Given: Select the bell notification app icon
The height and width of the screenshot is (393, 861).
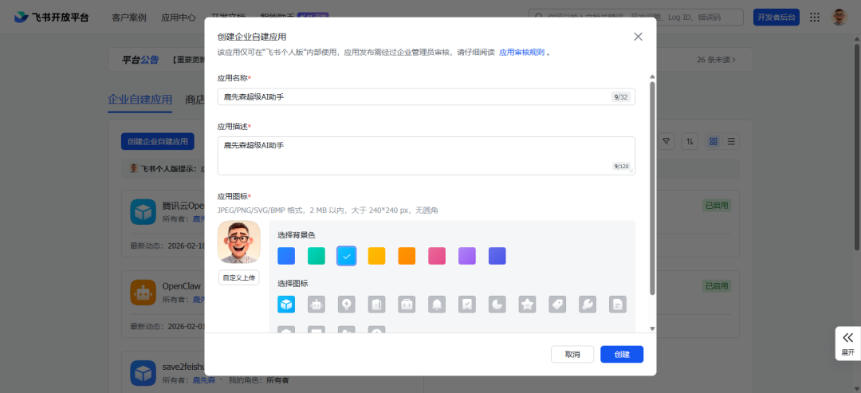Looking at the screenshot, I should (437, 304).
